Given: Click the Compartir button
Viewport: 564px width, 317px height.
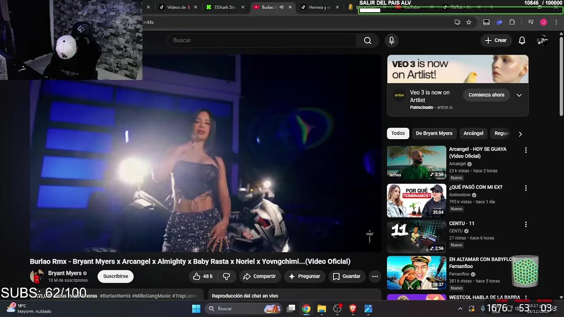Looking at the screenshot, I should point(260,276).
